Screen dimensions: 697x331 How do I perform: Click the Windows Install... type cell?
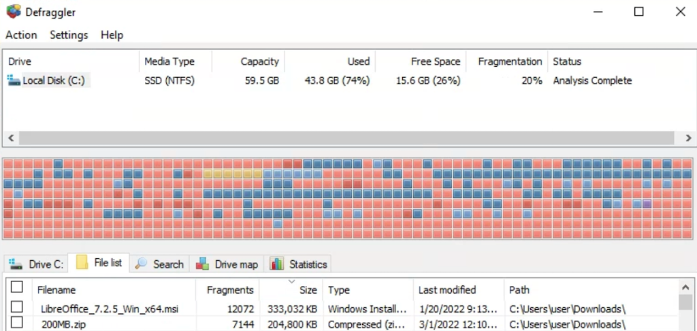pyautogui.click(x=367, y=309)
